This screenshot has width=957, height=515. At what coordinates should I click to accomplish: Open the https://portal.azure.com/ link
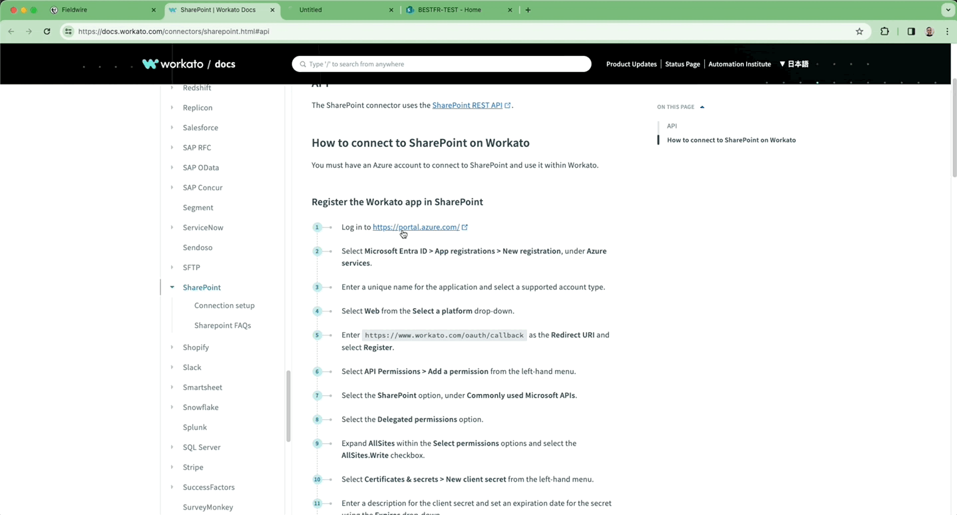coord(415,227)
